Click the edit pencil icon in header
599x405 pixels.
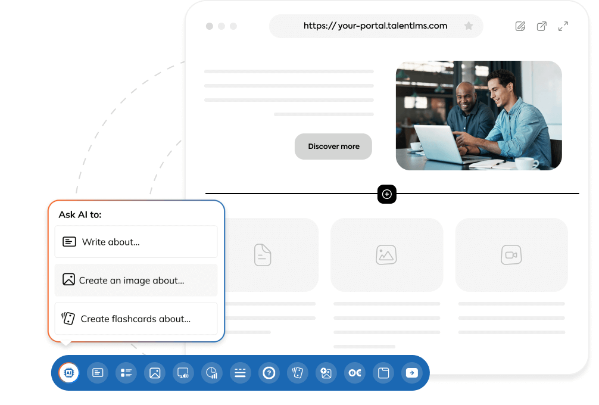[x=520, y=26]
